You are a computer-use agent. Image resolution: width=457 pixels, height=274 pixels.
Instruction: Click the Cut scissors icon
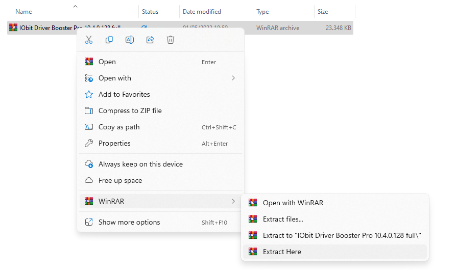click(89, 40)
